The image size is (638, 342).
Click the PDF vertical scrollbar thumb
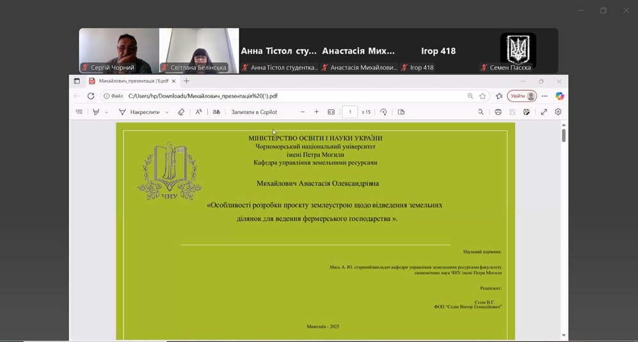click(564, 135)
